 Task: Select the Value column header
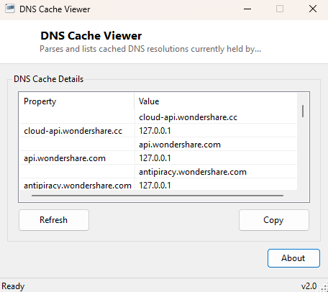(216, 101)
